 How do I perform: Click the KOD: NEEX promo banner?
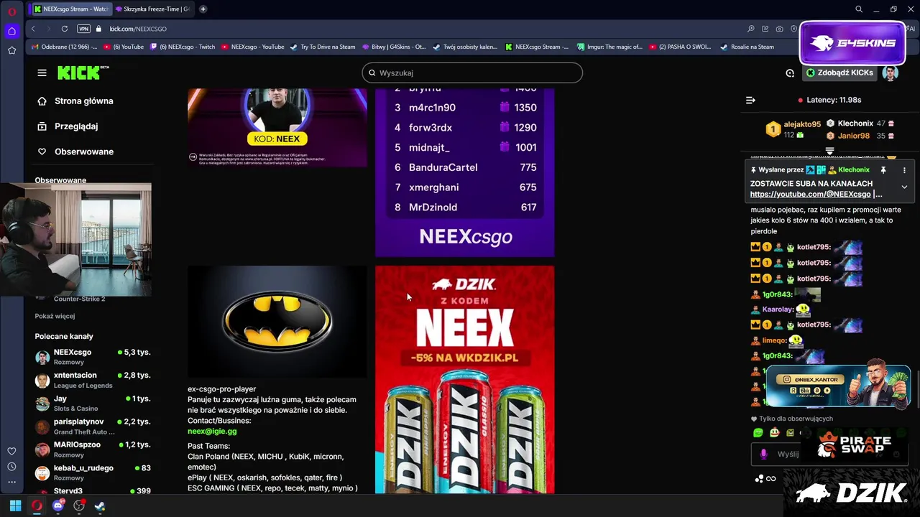click(277, 128)
